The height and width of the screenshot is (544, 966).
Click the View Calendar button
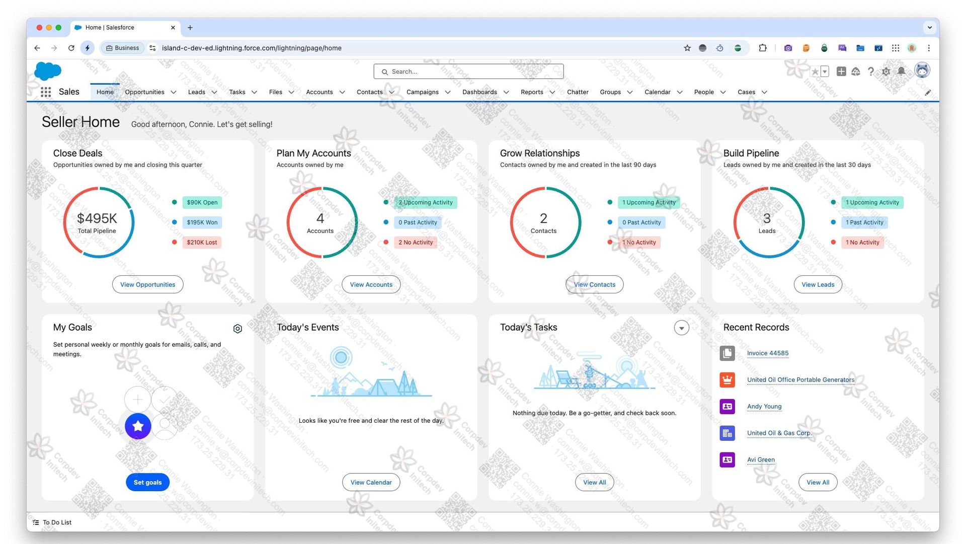[x=371, y=483]
